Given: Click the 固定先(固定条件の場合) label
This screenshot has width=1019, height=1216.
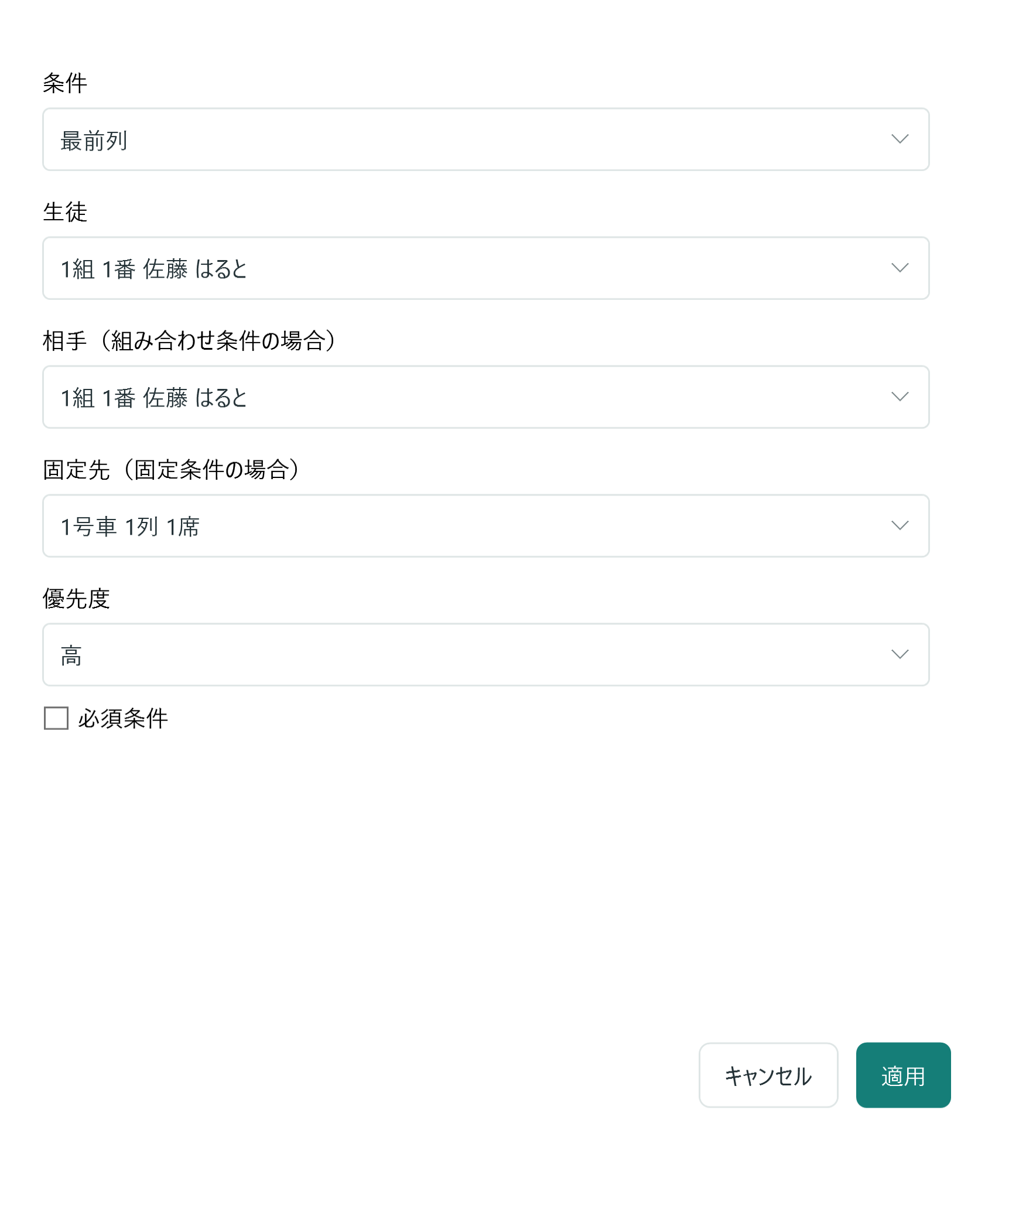Looking at the screenshot, I should (171, 470).
